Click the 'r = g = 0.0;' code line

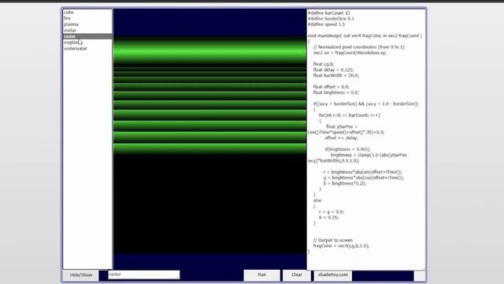click(331, 212)
